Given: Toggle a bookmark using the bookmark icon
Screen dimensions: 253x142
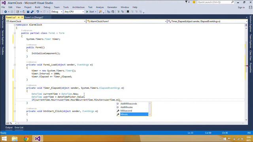Looking at the screenshot, I should point(128,12).
